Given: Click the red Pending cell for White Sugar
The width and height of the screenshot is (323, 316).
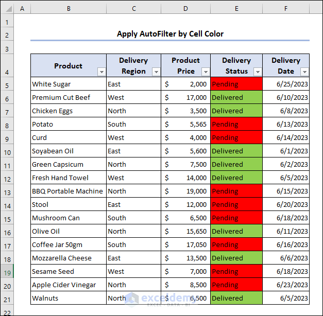Looking at the screenshot, I should click(x=236, y=84).
